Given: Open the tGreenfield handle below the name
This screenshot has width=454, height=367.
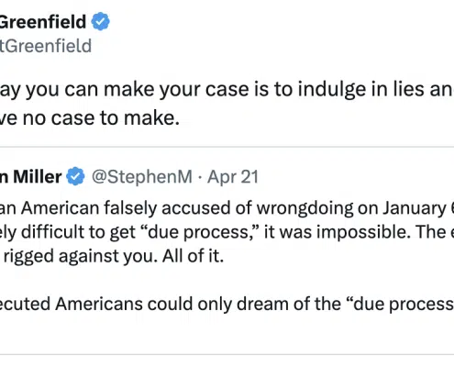Looking at the screenshot, I should [x=46, y=46].
